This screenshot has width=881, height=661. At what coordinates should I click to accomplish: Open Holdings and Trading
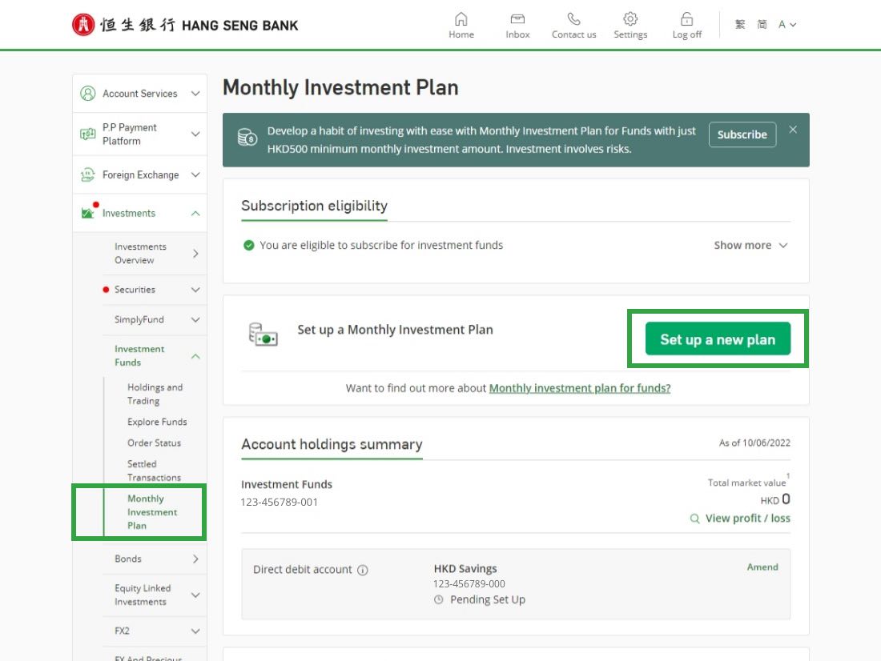coord(155,394)
